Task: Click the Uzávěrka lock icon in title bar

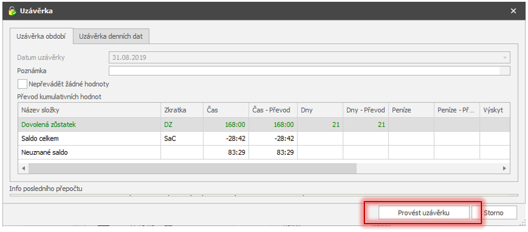Action: coord(12,11)
